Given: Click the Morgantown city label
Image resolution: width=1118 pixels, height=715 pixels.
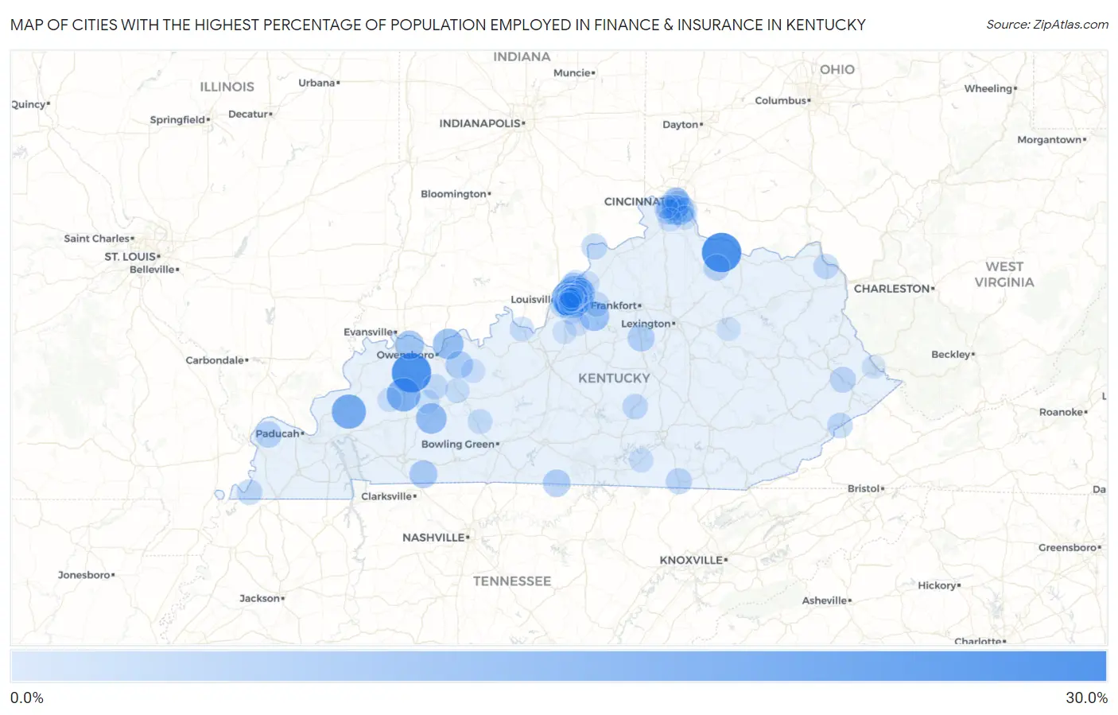Looking at the screenshot, I should click(x=1051, y=140).
